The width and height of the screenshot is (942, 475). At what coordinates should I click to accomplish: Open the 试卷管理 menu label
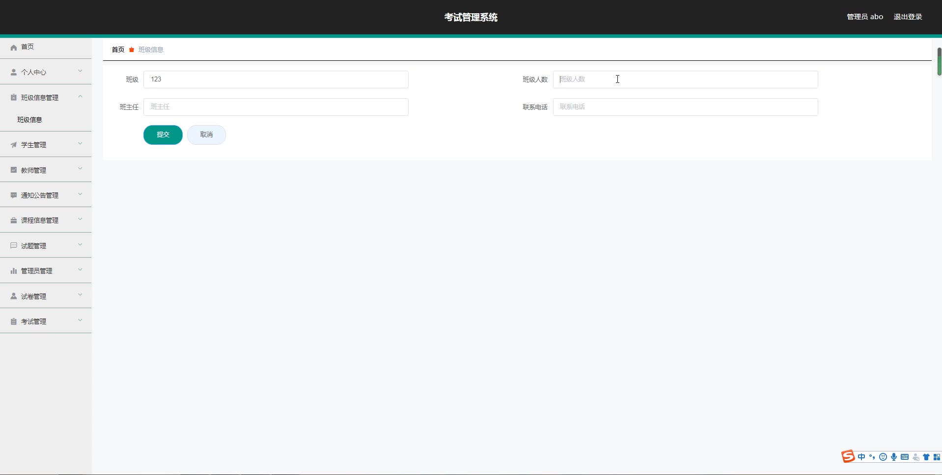click(33, 296)
